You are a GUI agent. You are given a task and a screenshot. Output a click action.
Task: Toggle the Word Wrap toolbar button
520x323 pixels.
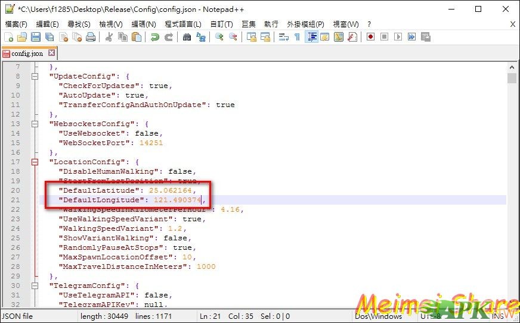click(x=283, y=37)
